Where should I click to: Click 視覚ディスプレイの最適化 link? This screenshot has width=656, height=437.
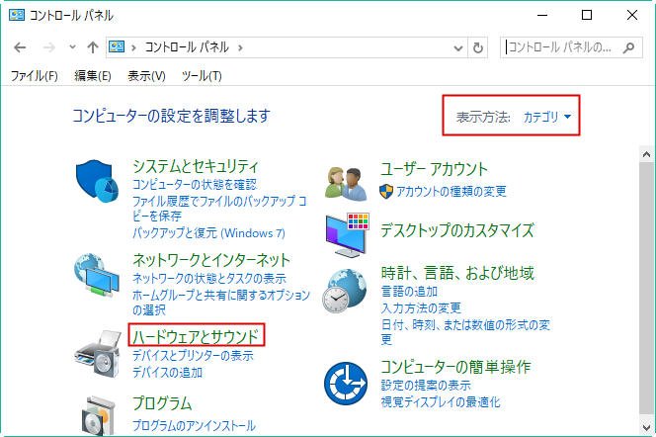(441, 401)
